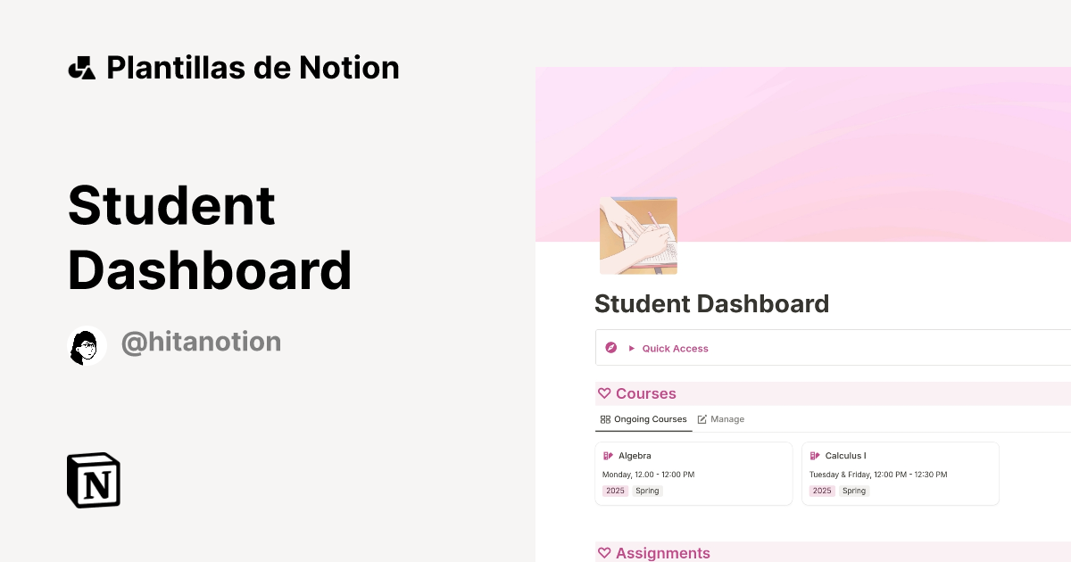Viewport: 1071px width, 562px height.
Task: Click the compass icon in Quick Access
Action: [610, 348]
